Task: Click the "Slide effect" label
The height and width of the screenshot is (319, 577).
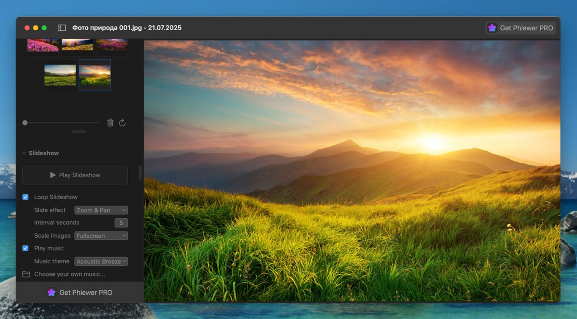Action: click(50, 210)
